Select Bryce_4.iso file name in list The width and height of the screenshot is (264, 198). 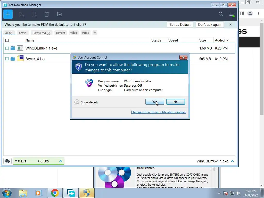pos(35,59)
